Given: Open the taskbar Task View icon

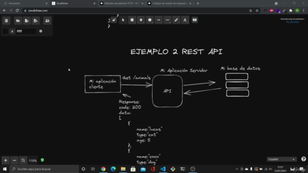Looking at the screenshot, I should click(x=93, y=169).
